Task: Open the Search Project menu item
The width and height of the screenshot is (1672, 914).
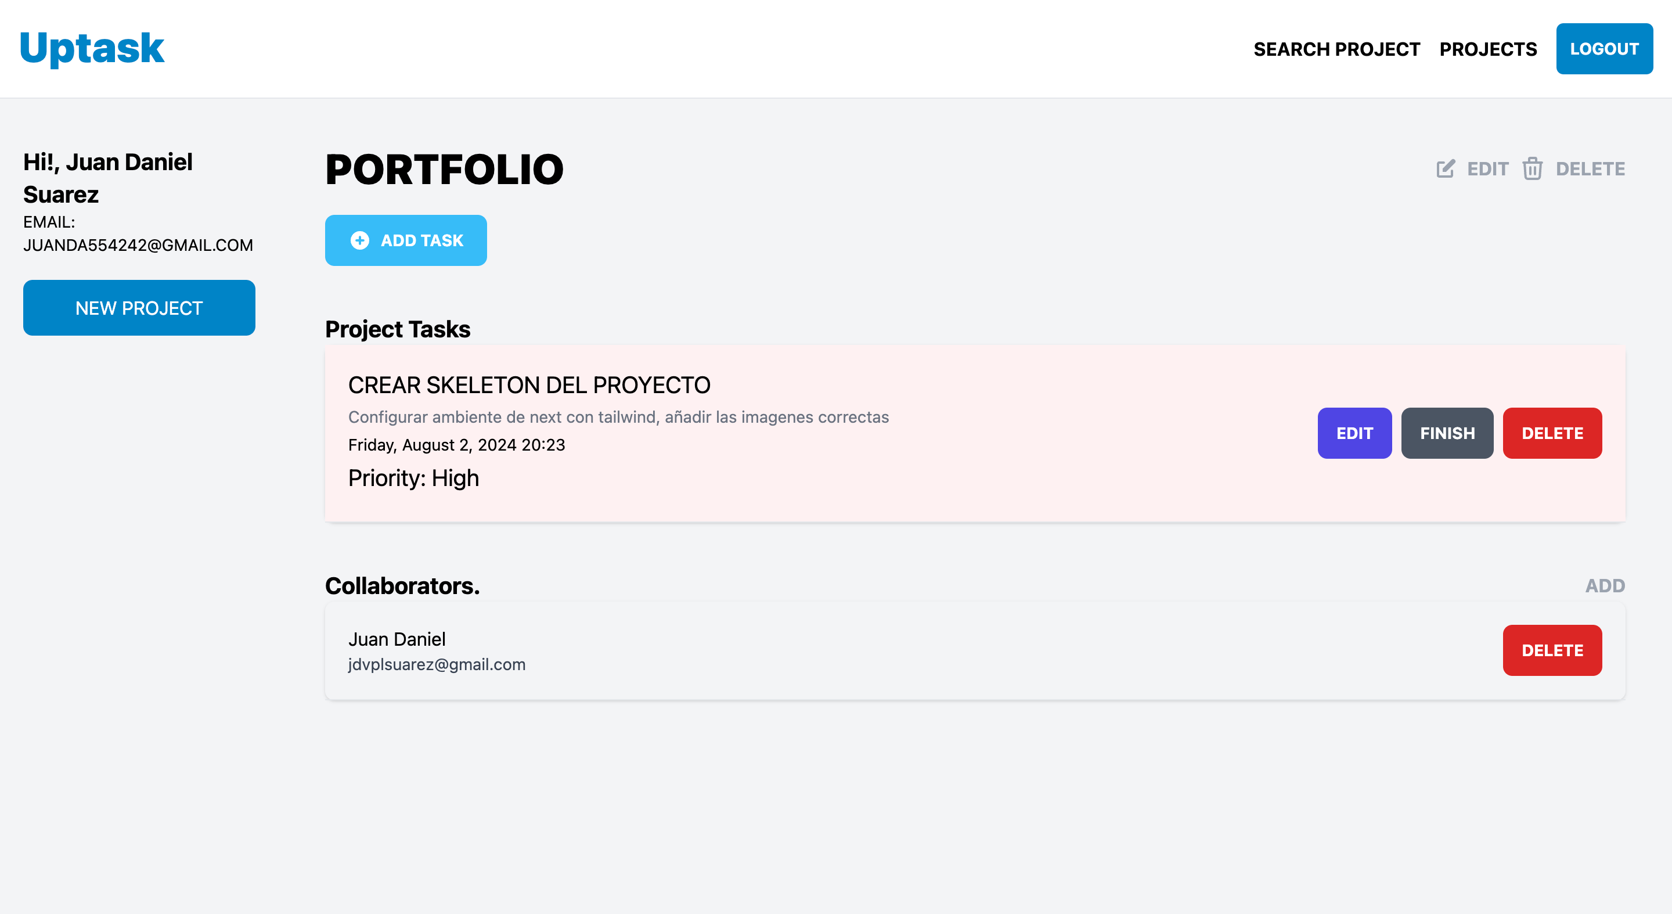Action: (x=1336, y=49)
